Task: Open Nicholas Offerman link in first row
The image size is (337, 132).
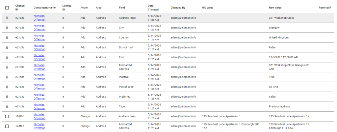Action: [x=39, y=18]
